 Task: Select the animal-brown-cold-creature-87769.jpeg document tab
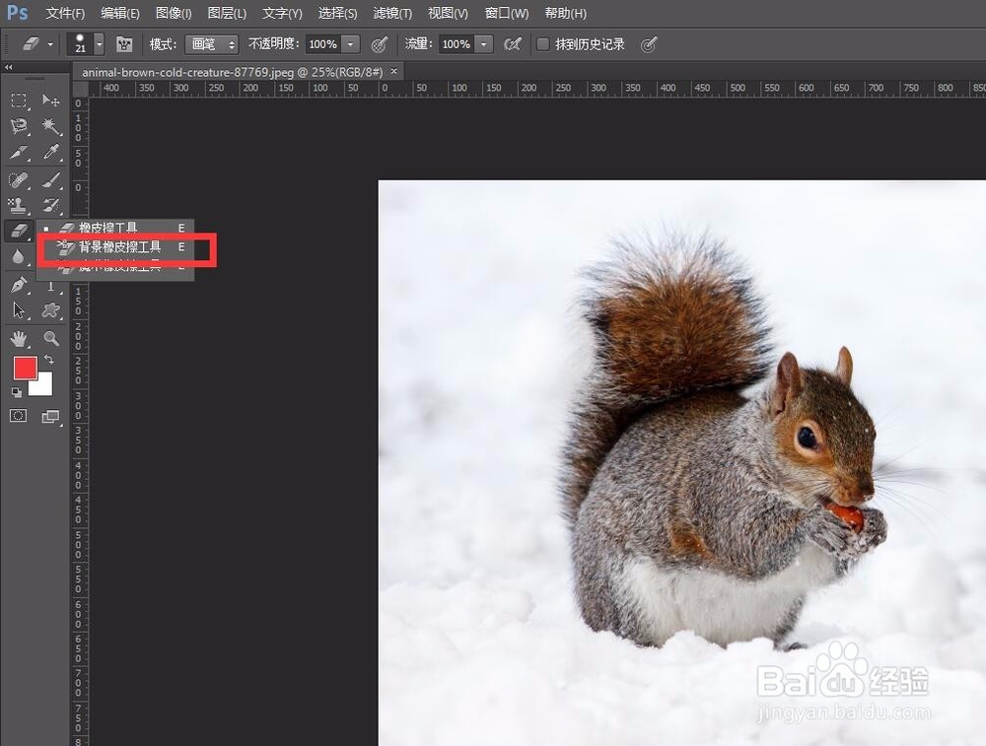coord(232,72)
